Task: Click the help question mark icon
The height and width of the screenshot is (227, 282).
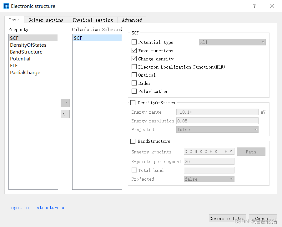Action: point(254,6)
